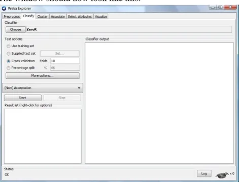239x182 pixels.
Task: Click the Set... test set button
Action: coord(60,54)
